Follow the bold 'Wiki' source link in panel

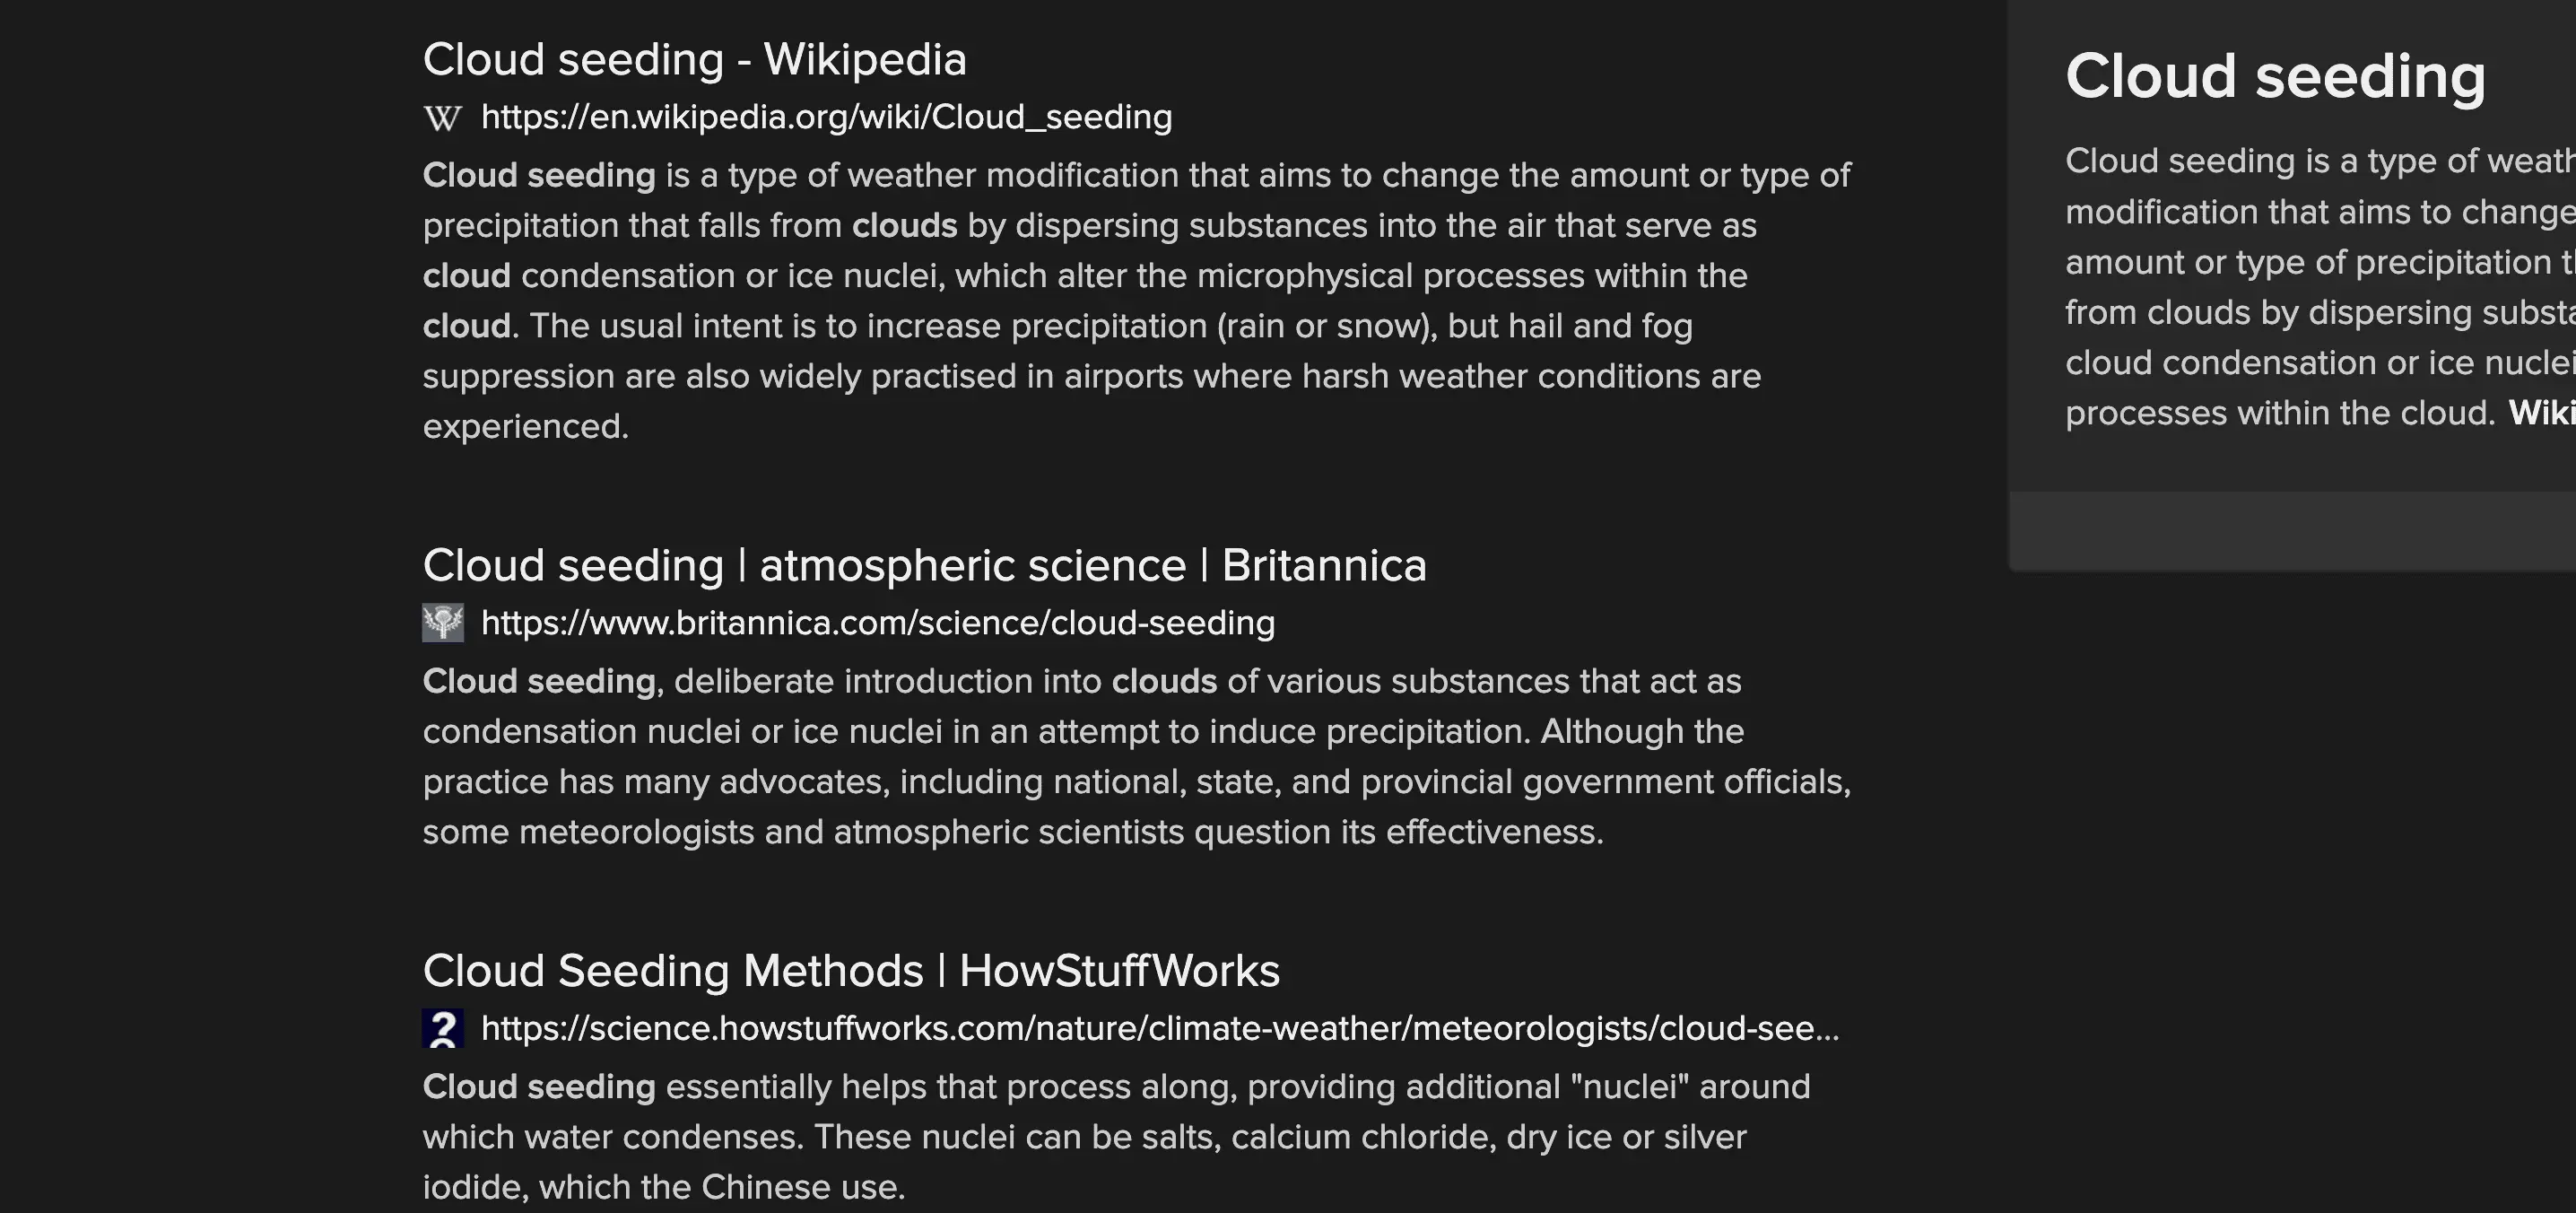coord(2541,414)
